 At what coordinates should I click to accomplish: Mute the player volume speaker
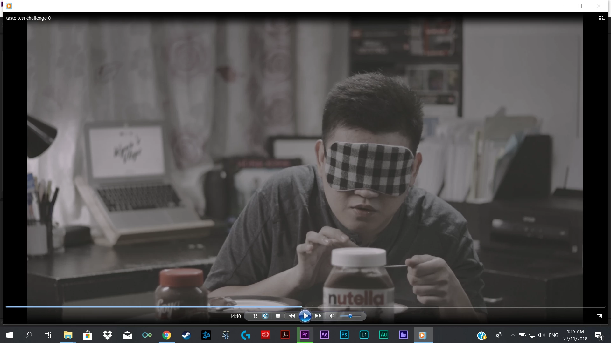332,316
